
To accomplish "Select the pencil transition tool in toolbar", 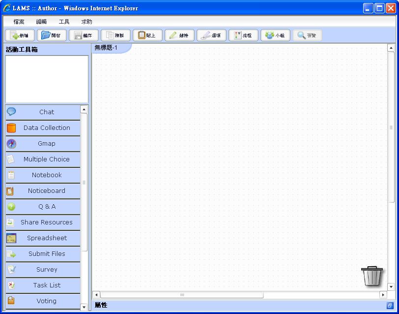I will [x=179, y=35].
